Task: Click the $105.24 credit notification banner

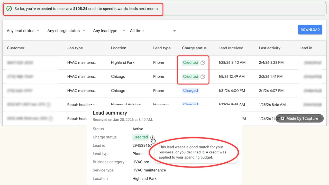Action: tap(86, 9)
